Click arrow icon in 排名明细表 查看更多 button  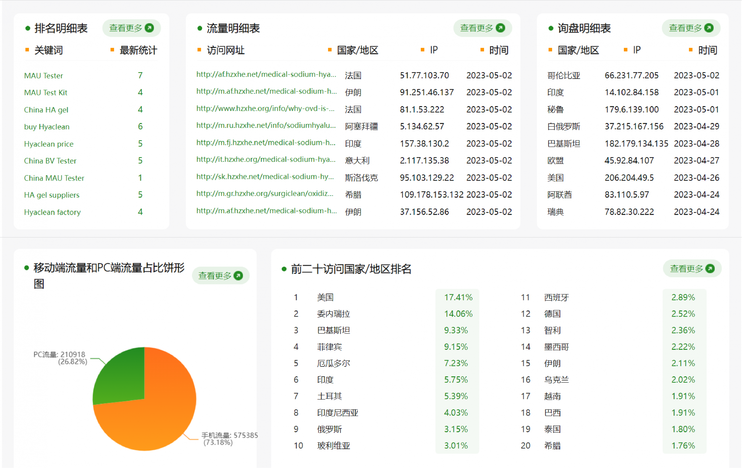pyautogui.click(x=150, y=28)
